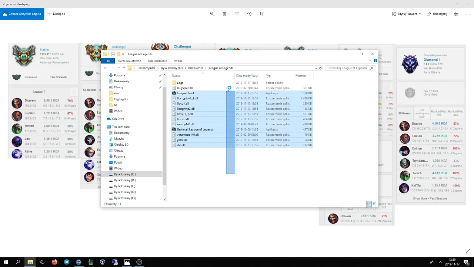Select the 'libcurl.dll' file
The height and width of the screenshot is (267, 474).
click(x=183, y=103)
